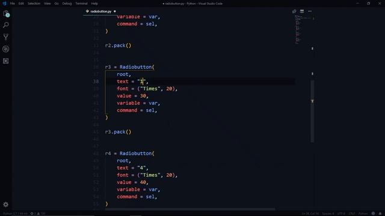Select the radiobutton.py editor tab
385x216 pixels.
tap(101, 11)
